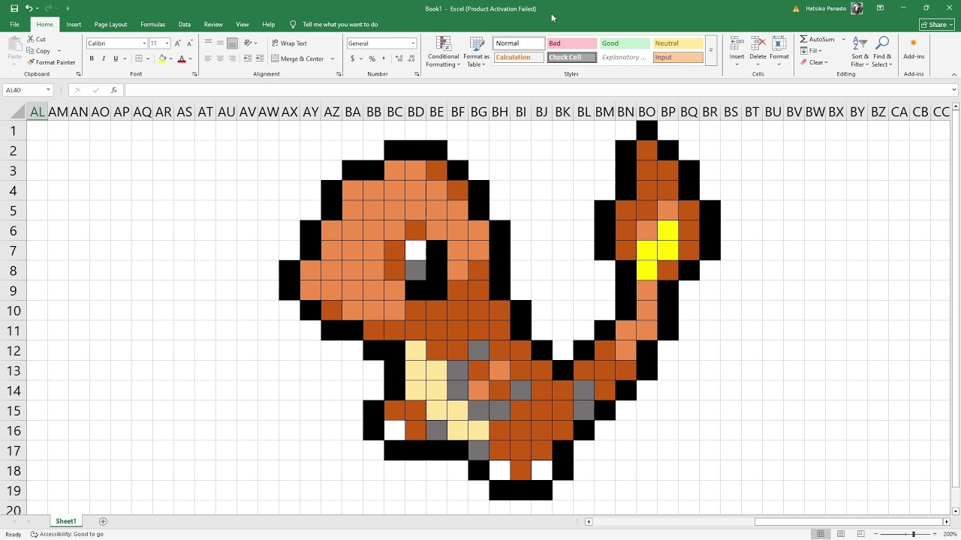Open Sort & Filter options
Screen dimensions: 961x540
click(x=860, y=52)
